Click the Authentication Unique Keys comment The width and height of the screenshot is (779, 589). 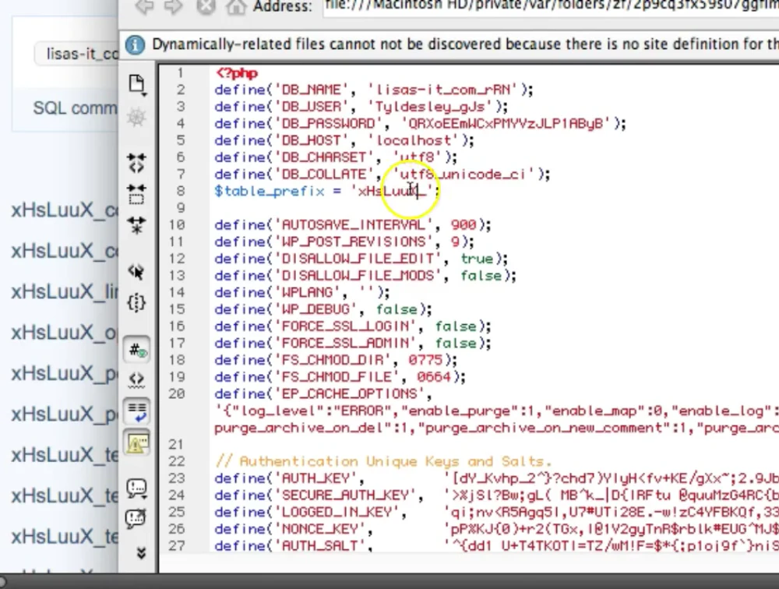383,462
